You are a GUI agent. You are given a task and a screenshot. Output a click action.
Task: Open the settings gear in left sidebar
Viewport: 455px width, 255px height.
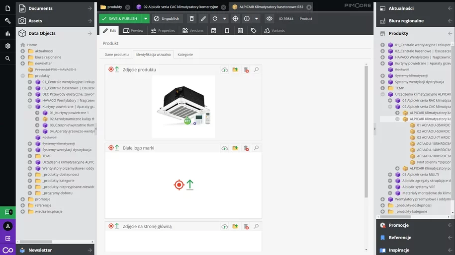click(7, 46)
